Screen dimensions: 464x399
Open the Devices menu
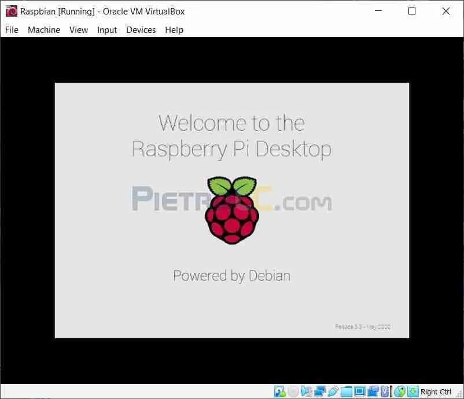pyautogui.click(x=141, y=29)
